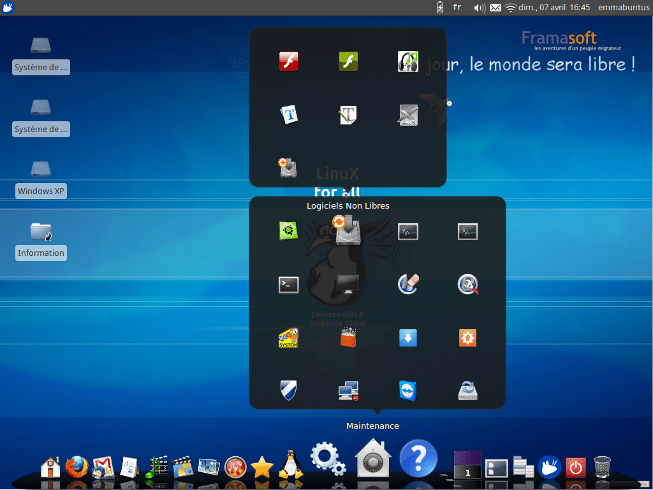Expand the gears settings dock stack

tap(327, 461)
